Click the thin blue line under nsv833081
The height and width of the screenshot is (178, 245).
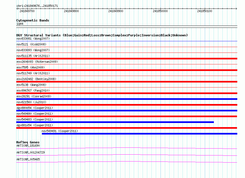[127, 41]
